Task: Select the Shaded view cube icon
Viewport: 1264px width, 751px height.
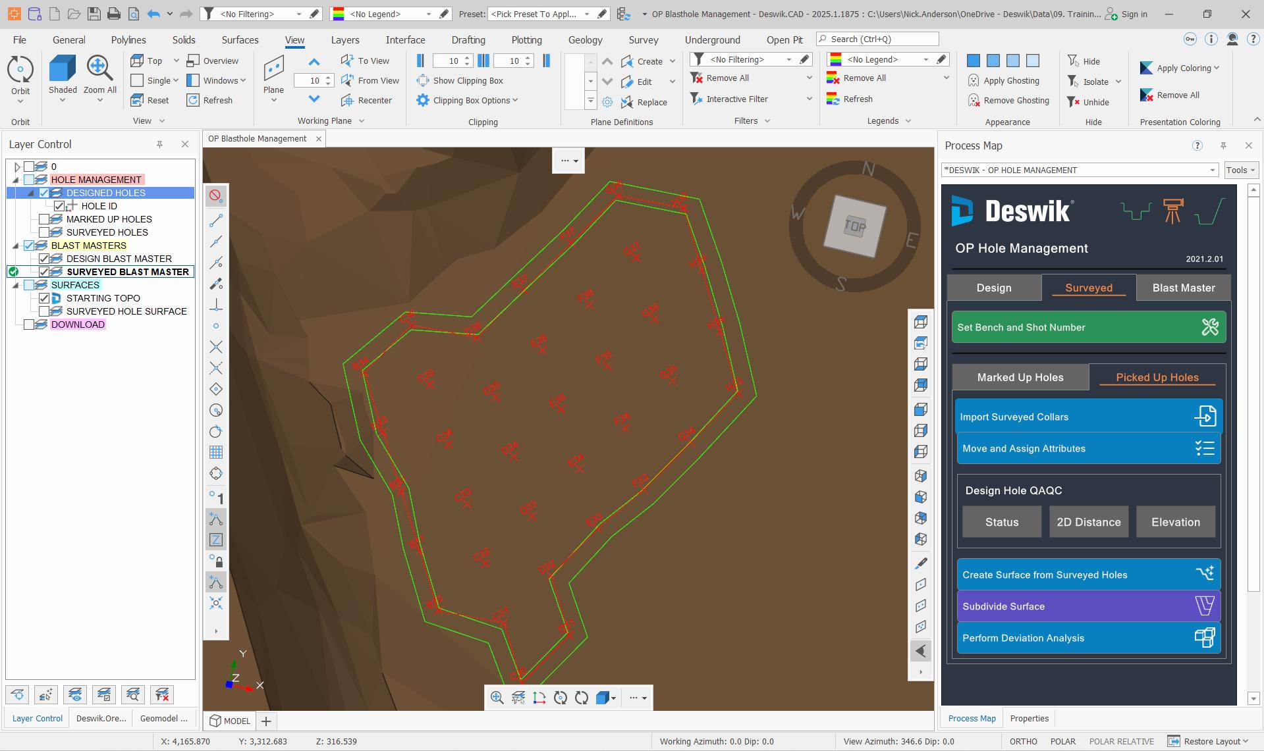Action: (63, 68)
